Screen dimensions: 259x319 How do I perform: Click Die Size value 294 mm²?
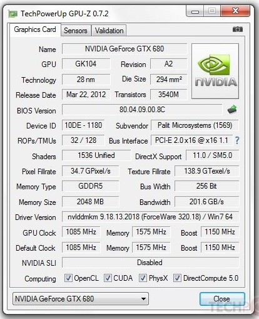point(168,80)
